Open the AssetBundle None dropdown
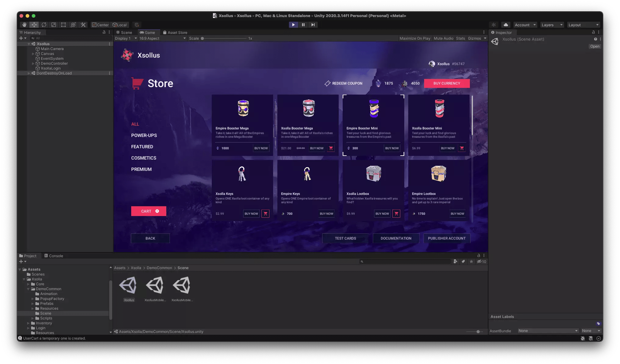This screenshot has width=620, height=364. pos(548,331)
